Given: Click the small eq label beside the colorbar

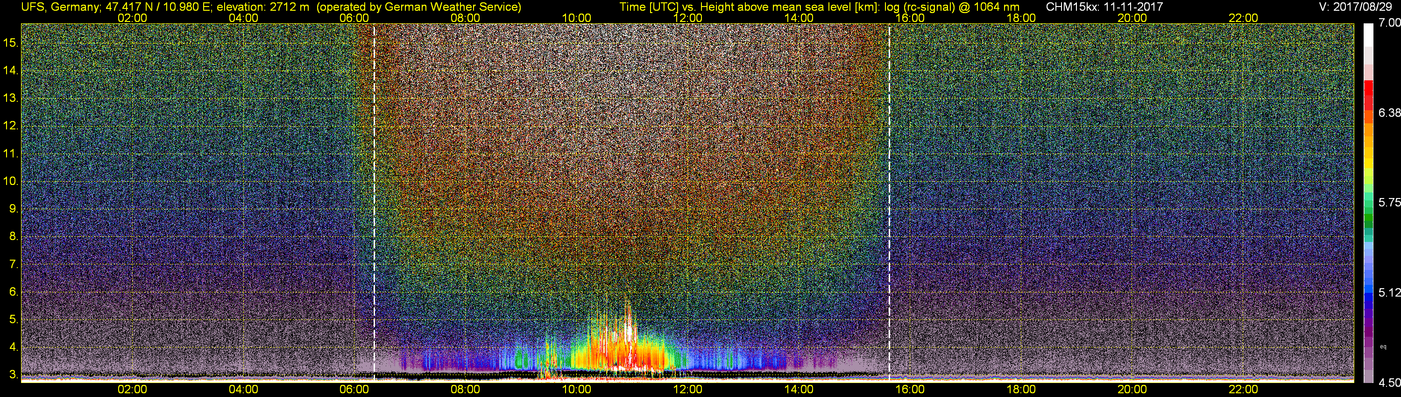Looking at the screenshot, I should (1383, 347).
